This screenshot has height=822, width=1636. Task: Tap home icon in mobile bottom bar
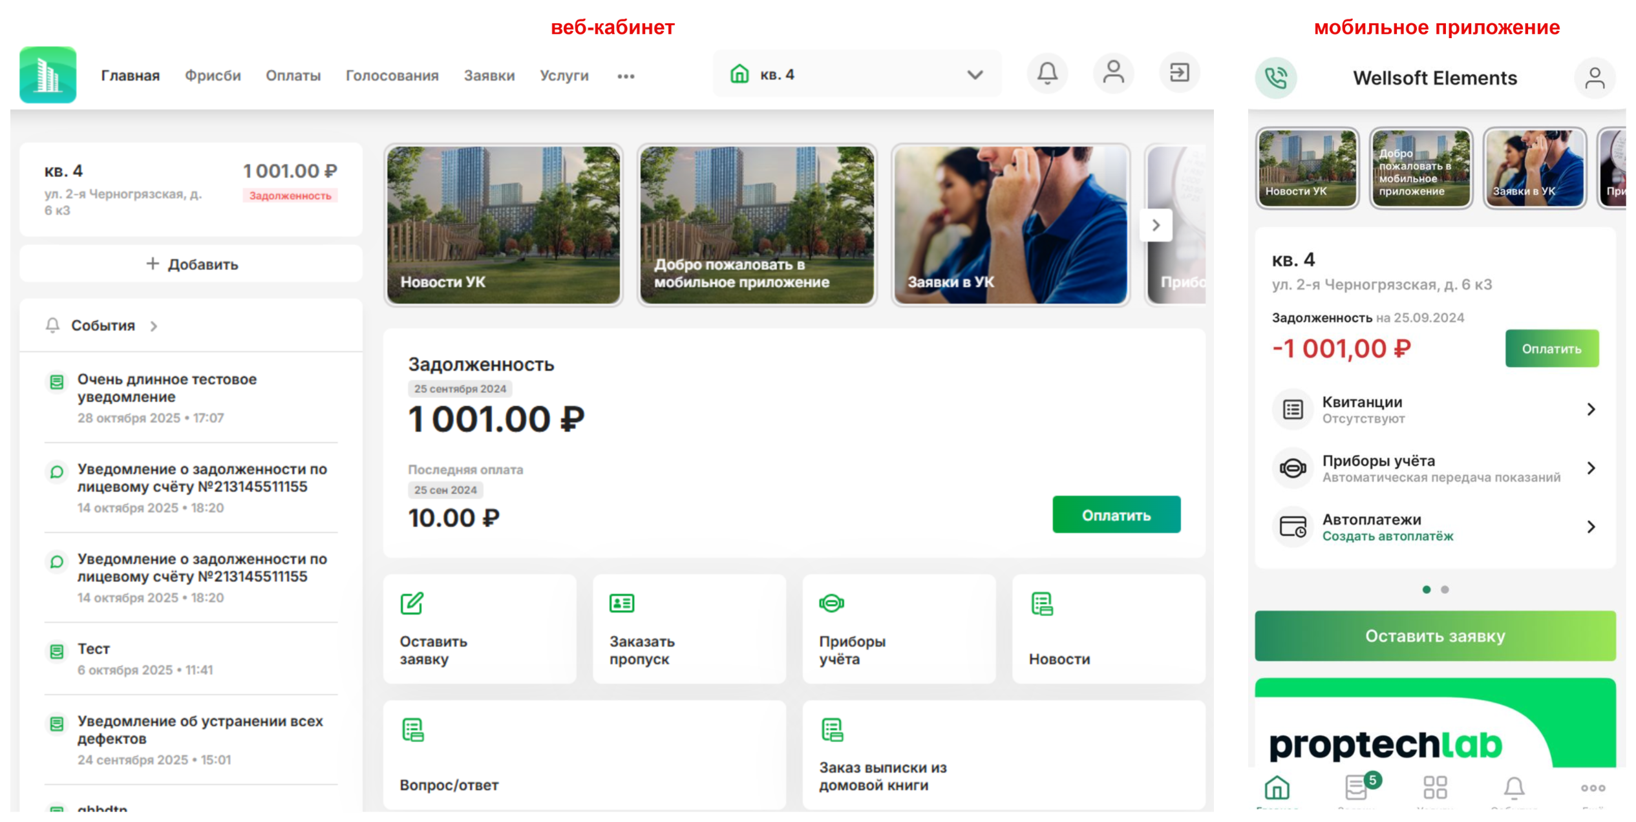1277,787
